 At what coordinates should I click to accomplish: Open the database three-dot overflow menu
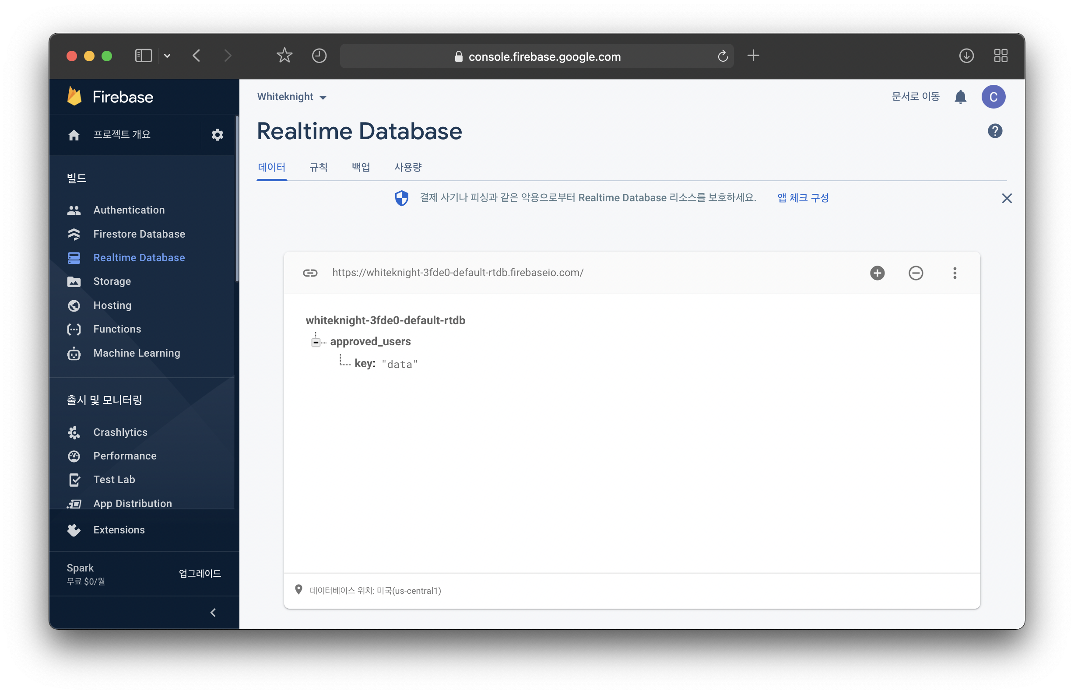(954, 273)
